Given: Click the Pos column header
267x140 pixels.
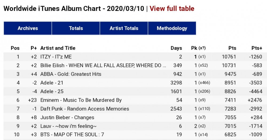Looking at the screenshot, I should (15, 48).
